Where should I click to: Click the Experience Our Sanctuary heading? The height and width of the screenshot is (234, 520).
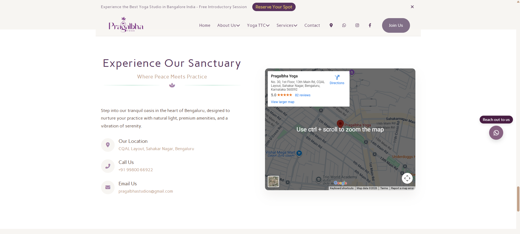coord(172,63)
